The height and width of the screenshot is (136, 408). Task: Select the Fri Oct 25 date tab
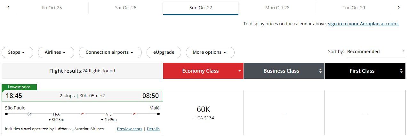[x=52, y=8]
